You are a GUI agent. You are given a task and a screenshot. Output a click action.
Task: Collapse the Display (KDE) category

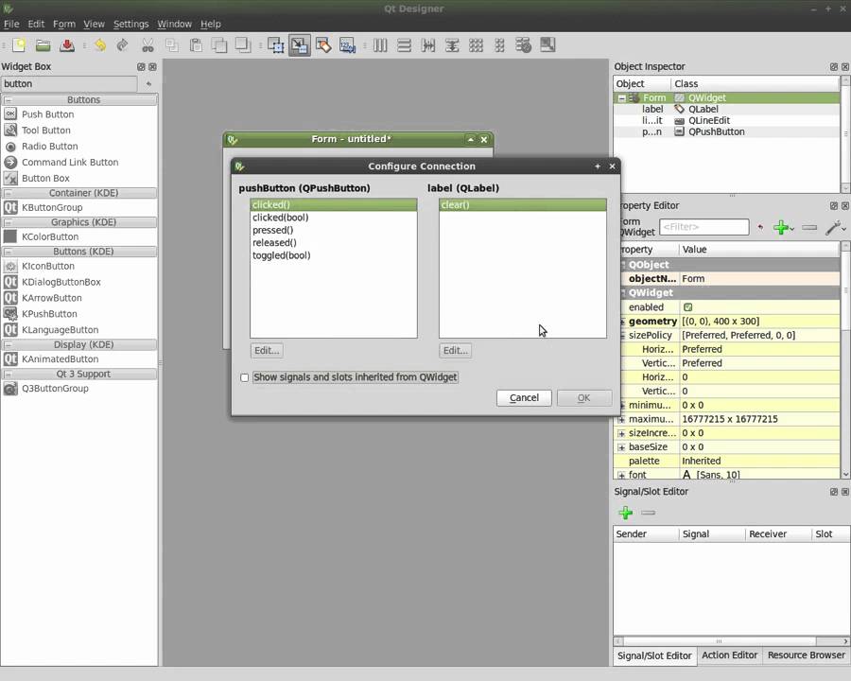(x=9, y=345)
